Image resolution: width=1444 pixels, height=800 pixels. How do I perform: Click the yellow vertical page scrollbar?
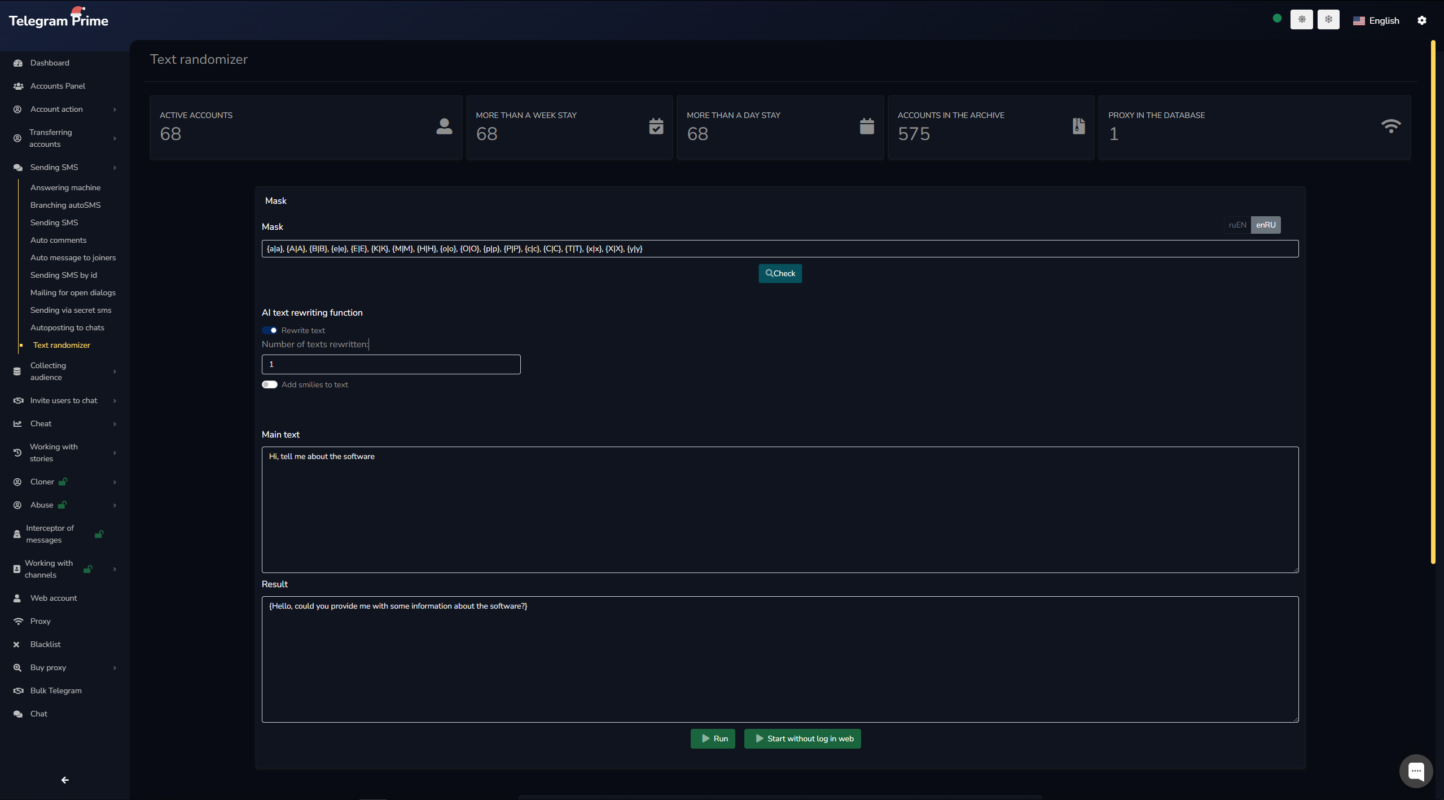point(1433,302)
